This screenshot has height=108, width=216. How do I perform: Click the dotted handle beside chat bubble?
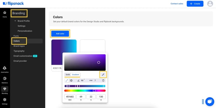click(203, 102)
